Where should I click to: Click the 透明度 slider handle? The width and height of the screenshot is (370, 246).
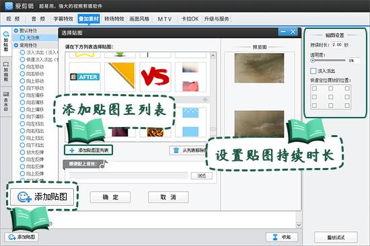313,60
